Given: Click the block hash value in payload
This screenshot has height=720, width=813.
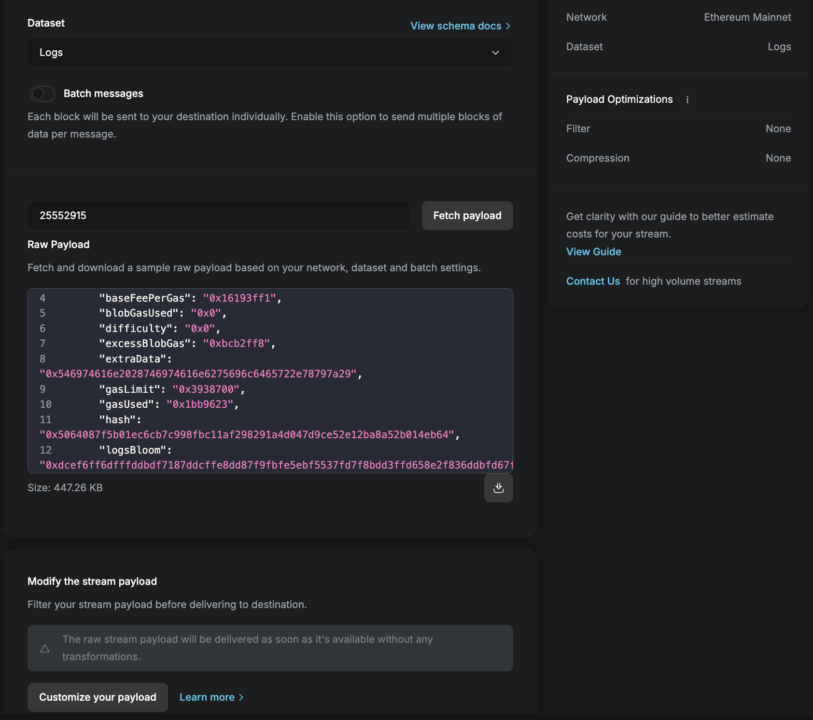Looking at the screenshot, I should [x=247, y=435].
